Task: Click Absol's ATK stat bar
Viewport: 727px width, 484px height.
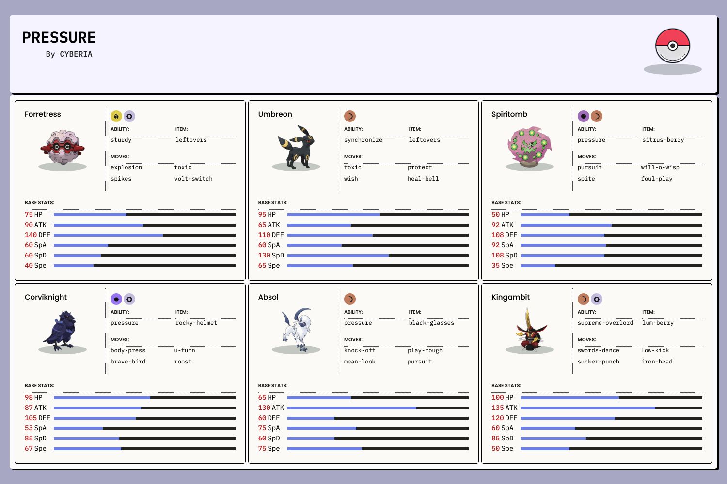Action: (x=378, y=408)
